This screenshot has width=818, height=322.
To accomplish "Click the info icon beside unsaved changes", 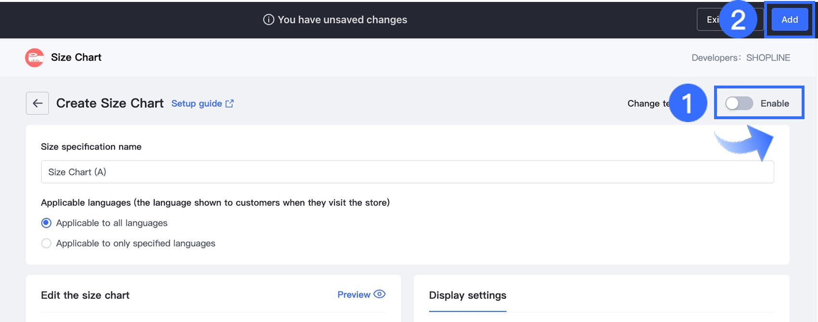I will [268, 20].
